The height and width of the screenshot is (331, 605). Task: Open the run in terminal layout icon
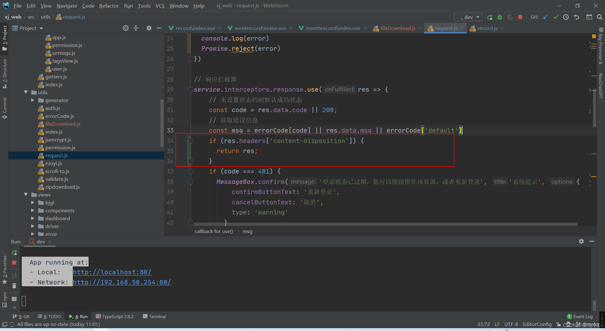(x=14, y=299)
